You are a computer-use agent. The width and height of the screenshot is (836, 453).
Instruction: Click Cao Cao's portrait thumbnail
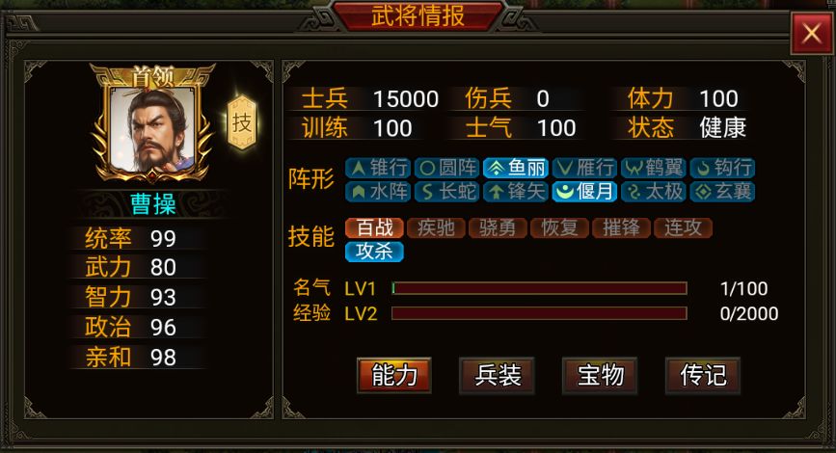tap(152, 129)
